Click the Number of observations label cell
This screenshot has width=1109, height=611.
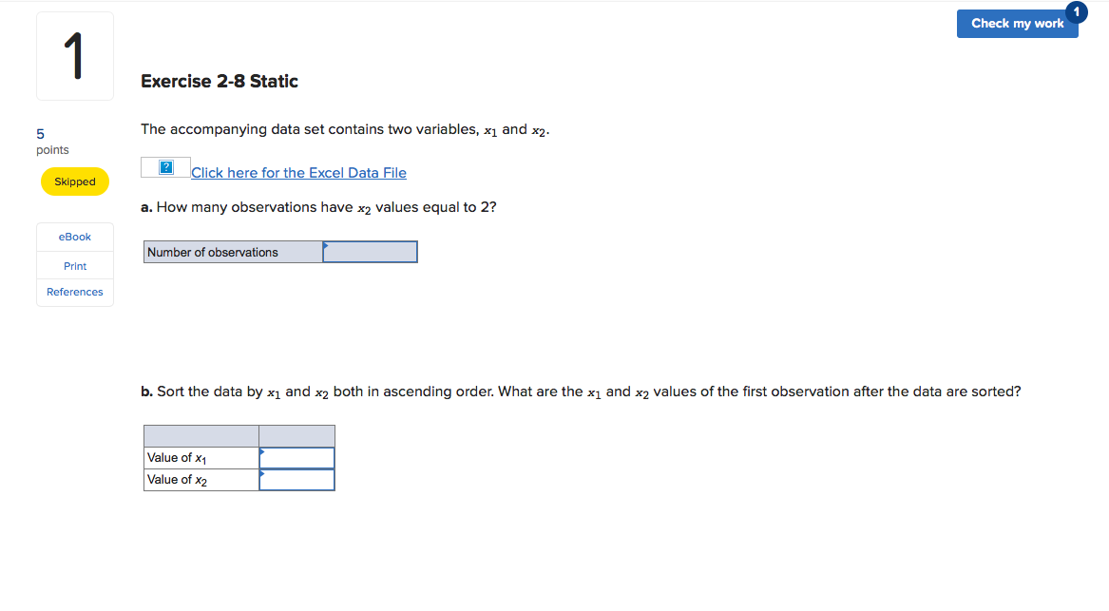click(x=232, y=251)
